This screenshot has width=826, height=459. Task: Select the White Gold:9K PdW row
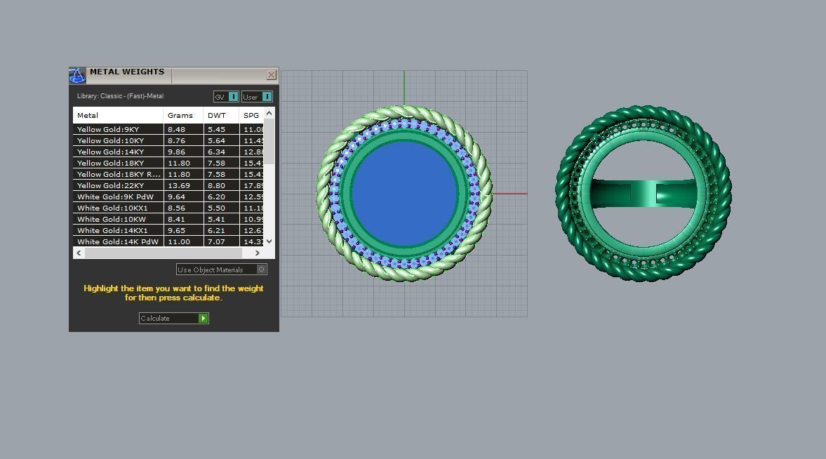168,197
